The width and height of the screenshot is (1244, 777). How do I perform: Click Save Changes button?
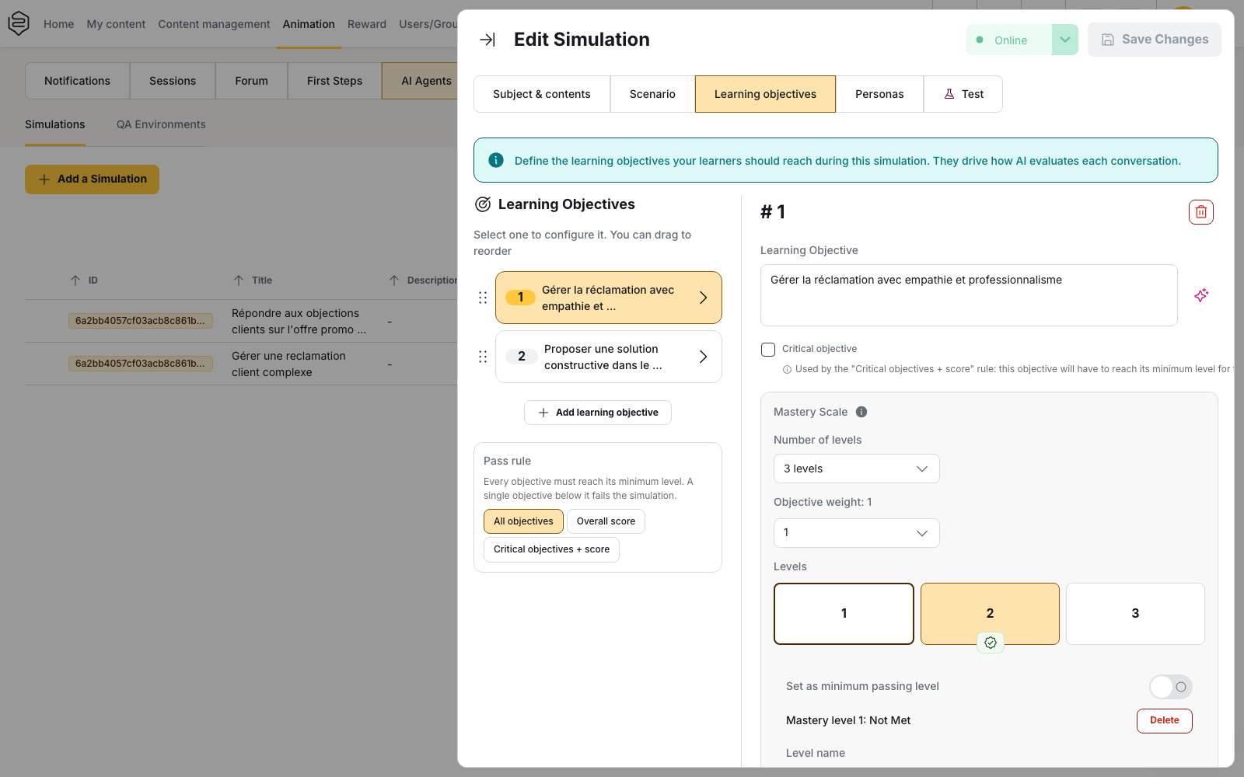[1155, 40]
